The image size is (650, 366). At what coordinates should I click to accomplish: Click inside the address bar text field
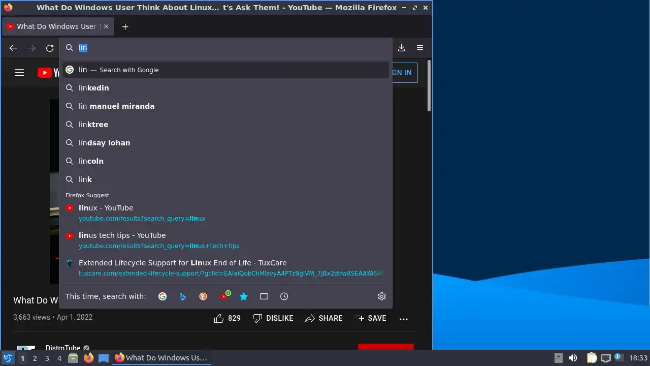click(226, 48)
